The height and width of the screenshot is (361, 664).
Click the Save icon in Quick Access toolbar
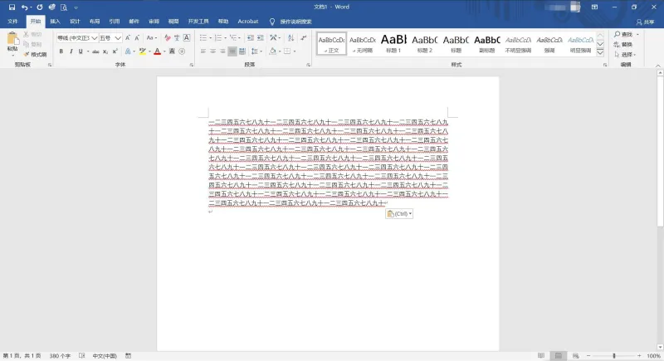(12, 7)
